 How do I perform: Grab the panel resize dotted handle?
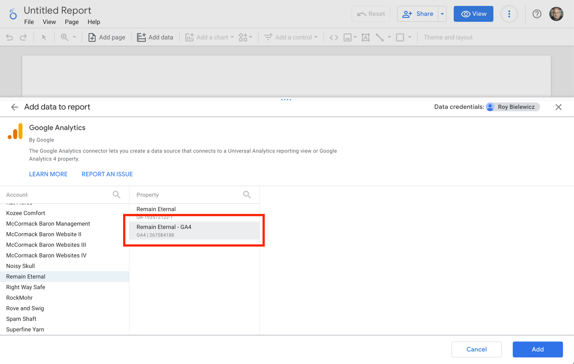pyautogui.click(x=286, y=100)
